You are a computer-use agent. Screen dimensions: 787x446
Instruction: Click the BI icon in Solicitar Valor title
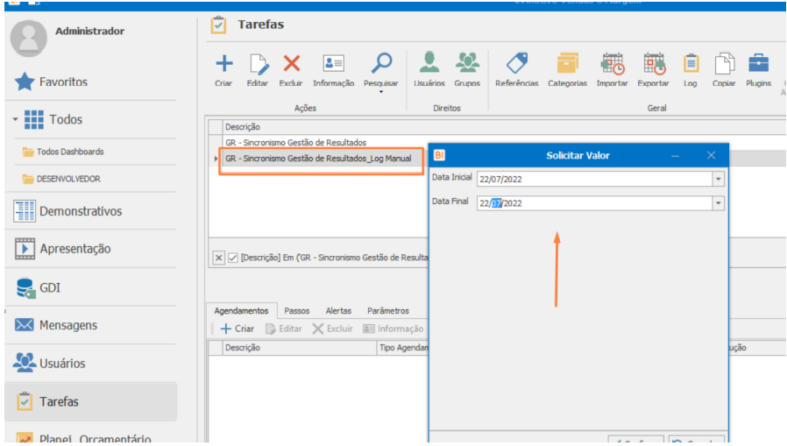[439, 155]
